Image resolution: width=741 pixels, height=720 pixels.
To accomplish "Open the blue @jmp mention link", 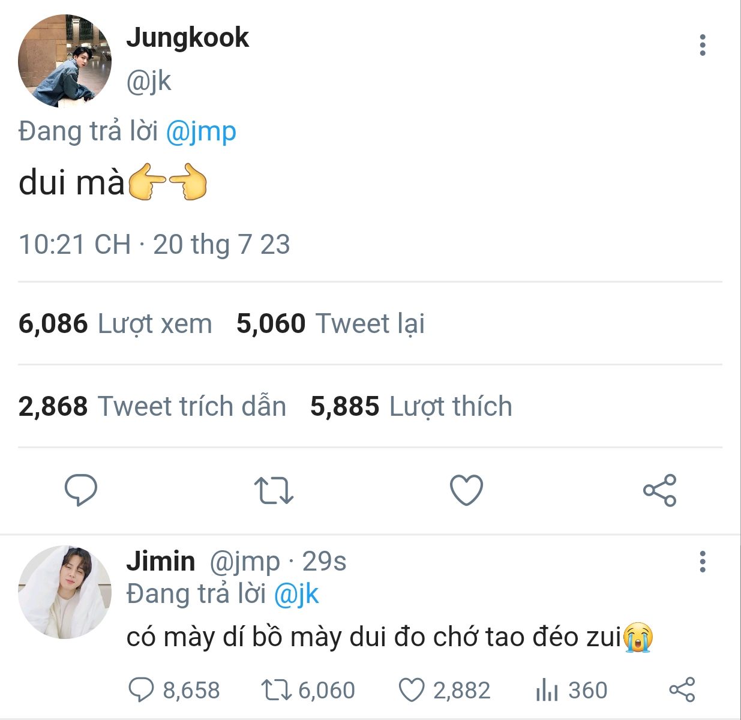I will (x=200, y=131).
